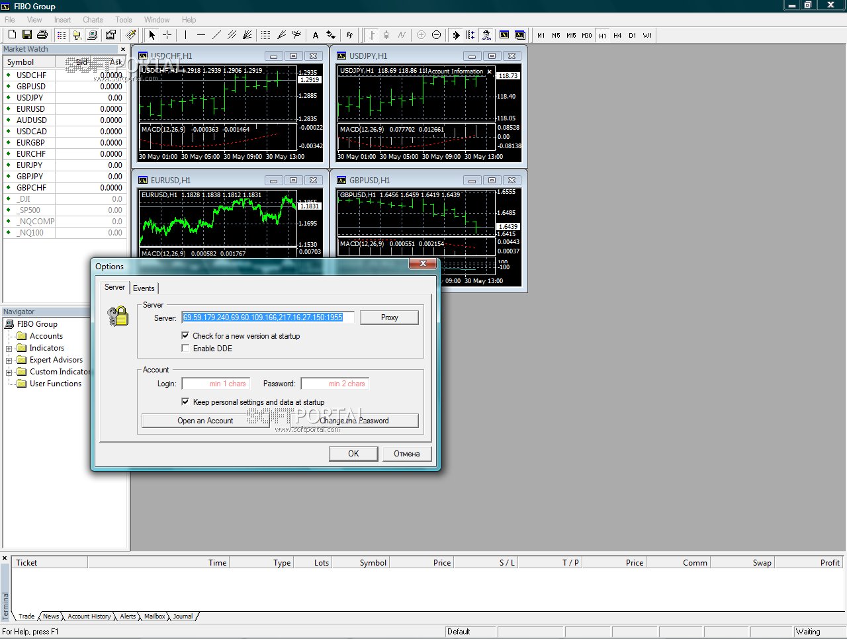Image resolution: width=847 pixels, height=639 pixels.
Task: Select the horizontal line drawing tool
Action: [x=201, y=35]
